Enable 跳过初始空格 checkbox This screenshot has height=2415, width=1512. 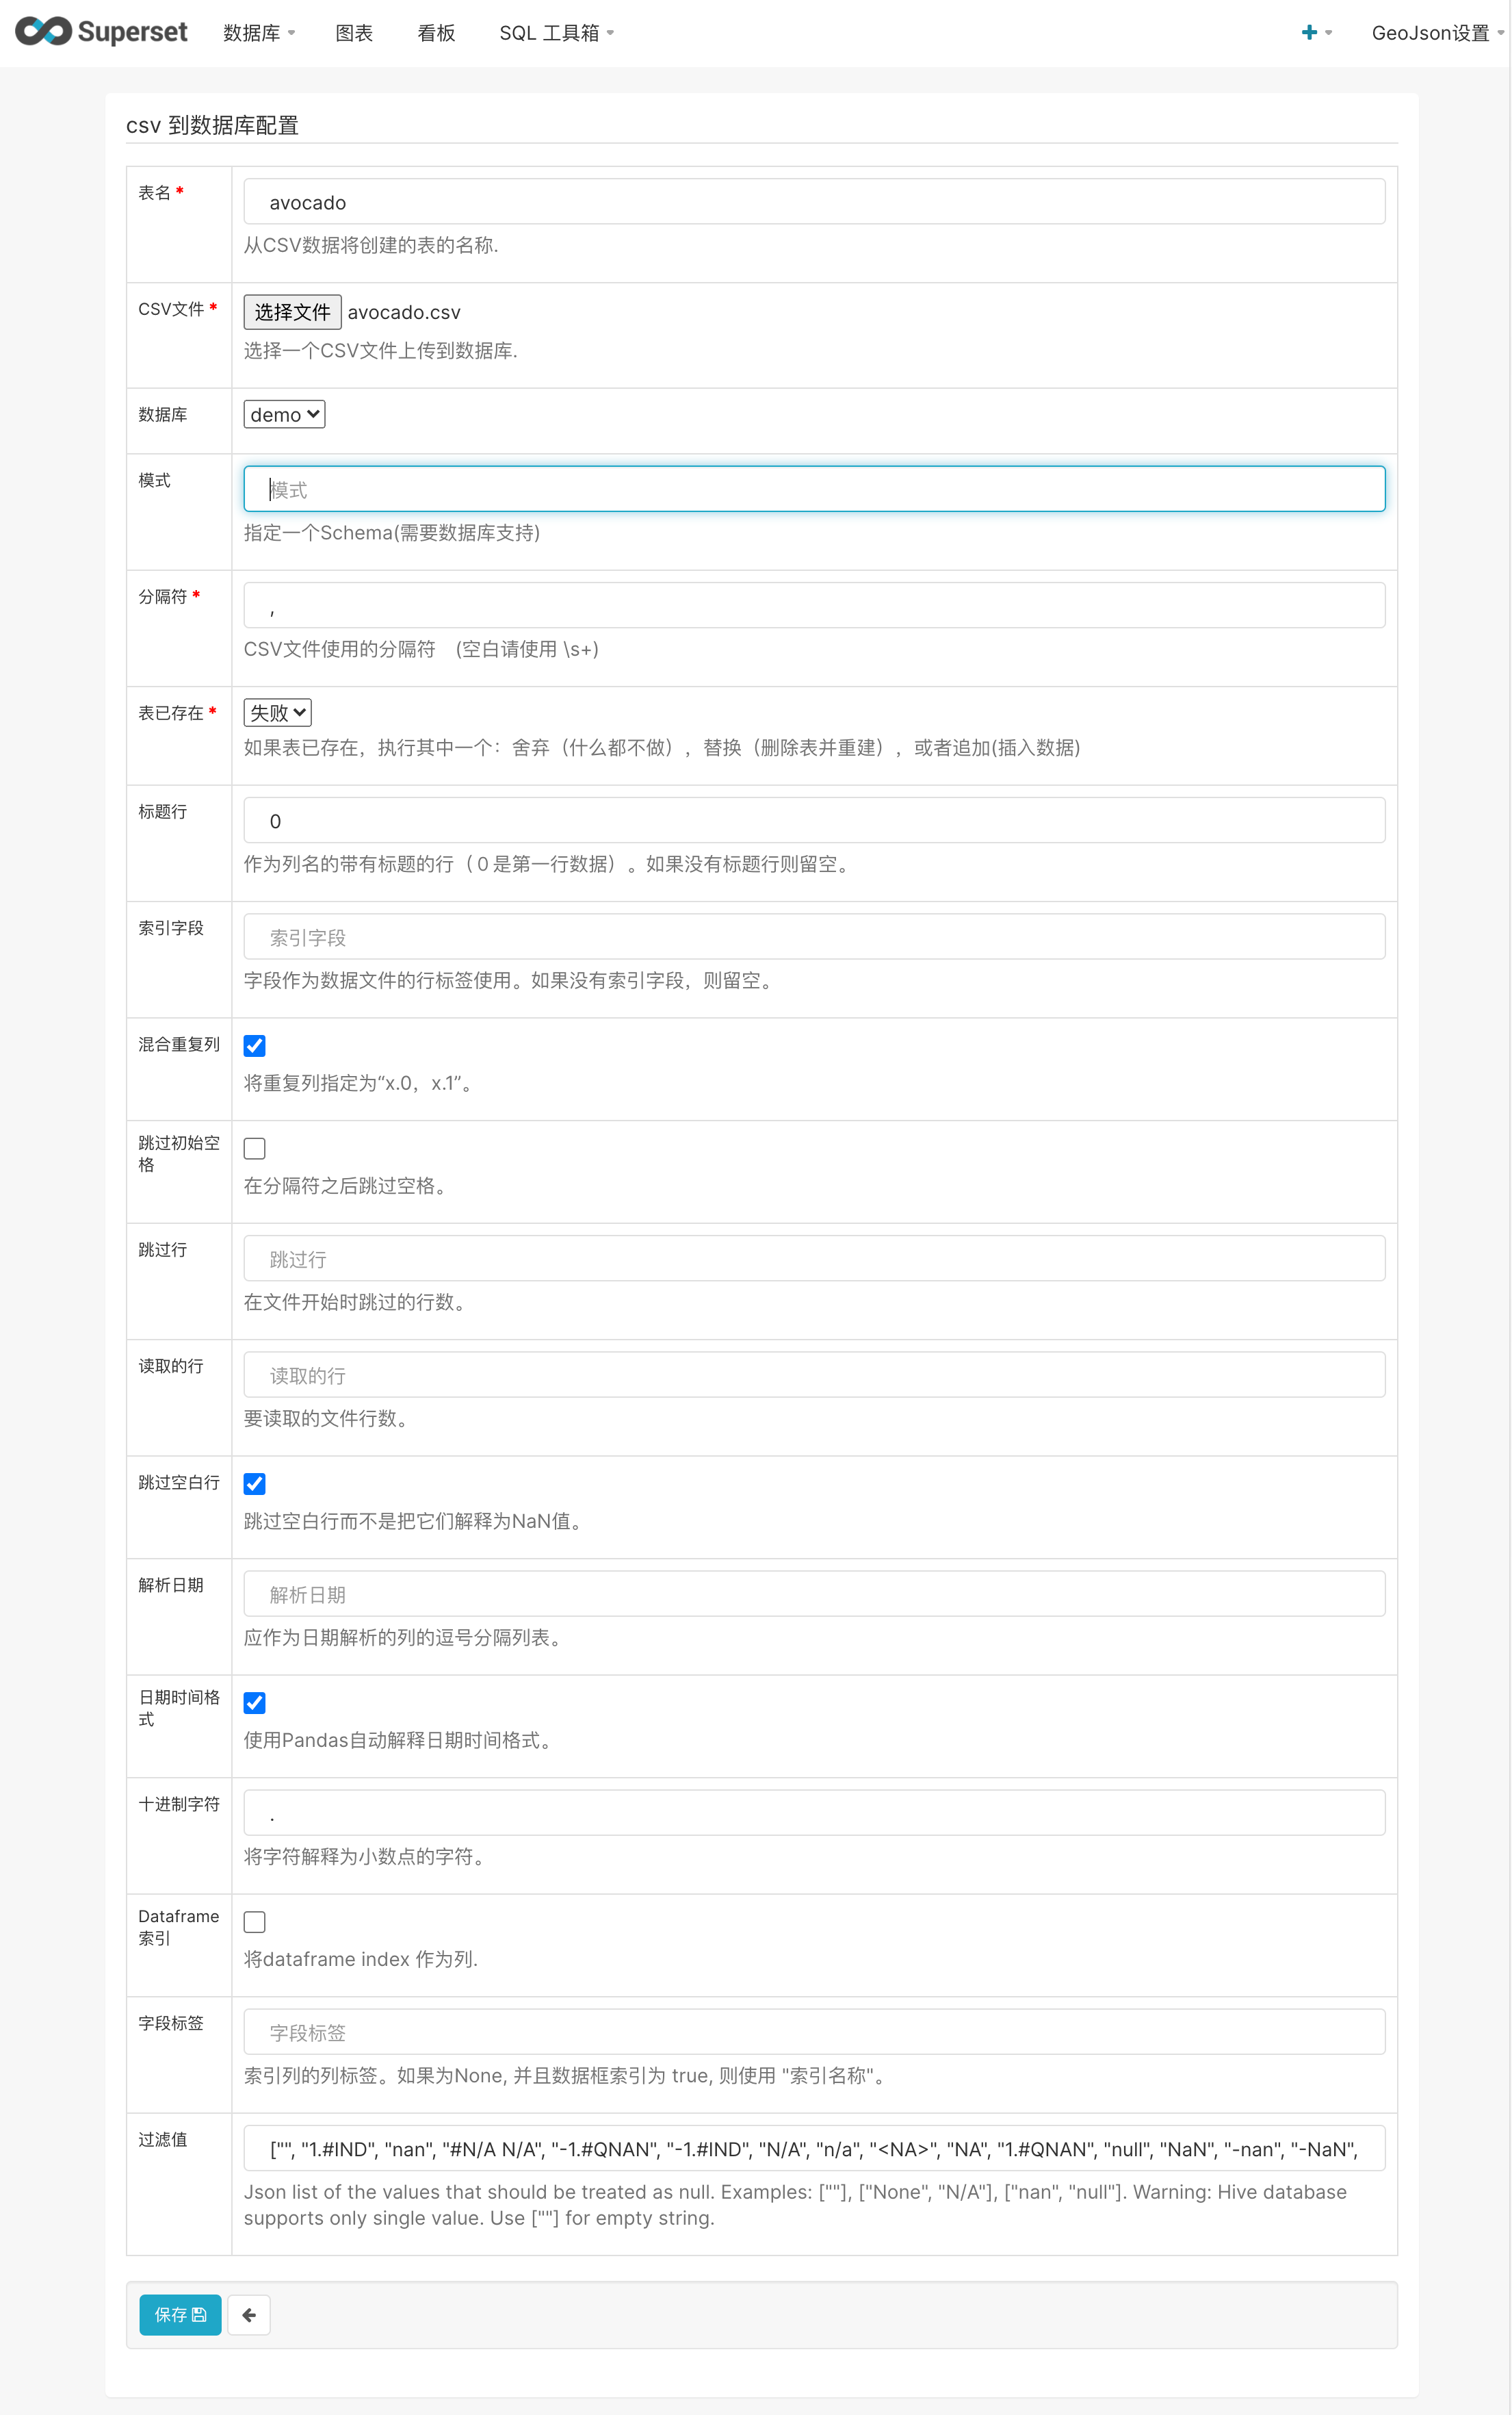click(255, 1147)
